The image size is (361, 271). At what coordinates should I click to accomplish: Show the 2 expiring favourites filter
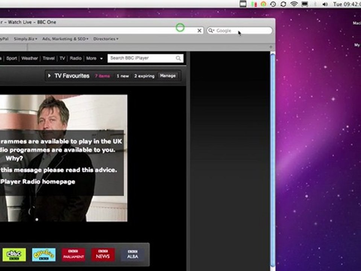[x=144, y=76]
